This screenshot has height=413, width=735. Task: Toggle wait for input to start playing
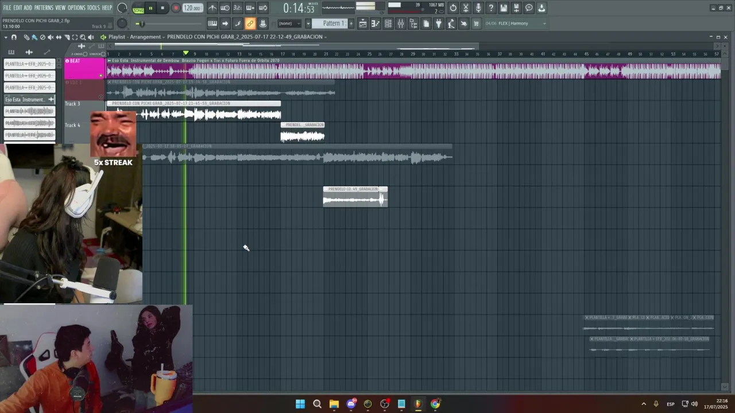(225, 8)
